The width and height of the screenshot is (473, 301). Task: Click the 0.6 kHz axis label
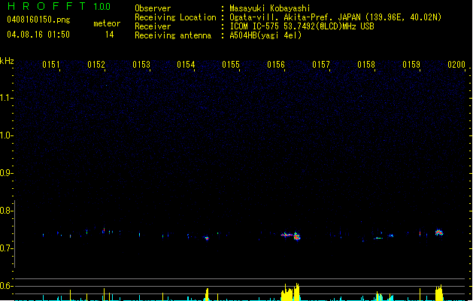pyautogui.click(x=6, y=286)
